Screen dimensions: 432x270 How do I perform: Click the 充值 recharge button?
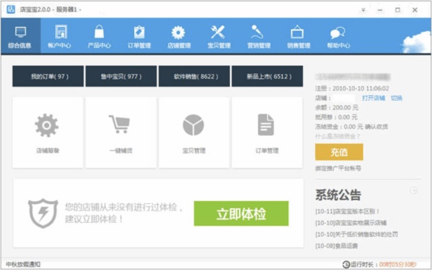339,152
